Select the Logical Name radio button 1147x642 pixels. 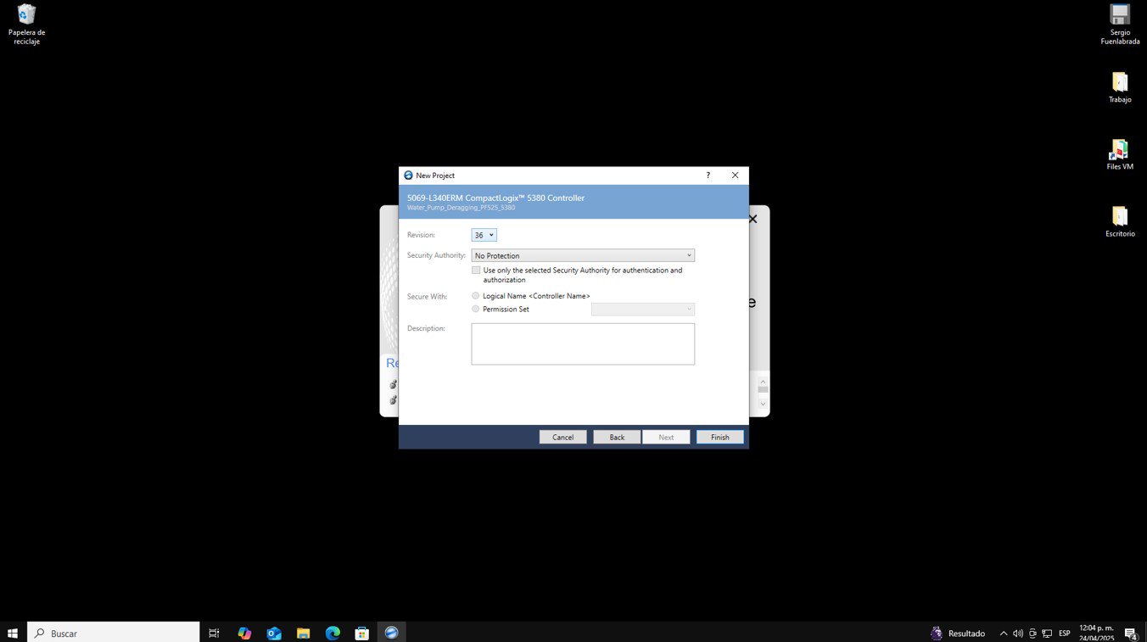tap(475, 296)
